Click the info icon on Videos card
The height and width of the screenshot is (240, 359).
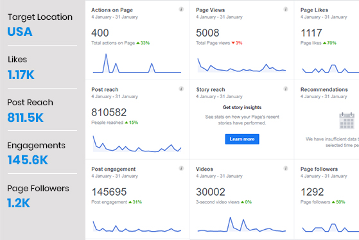286,168
